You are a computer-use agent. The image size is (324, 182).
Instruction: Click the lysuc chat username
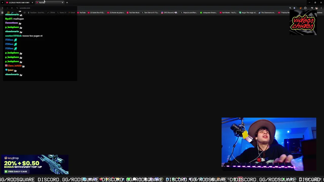click(x=10, y=70)
